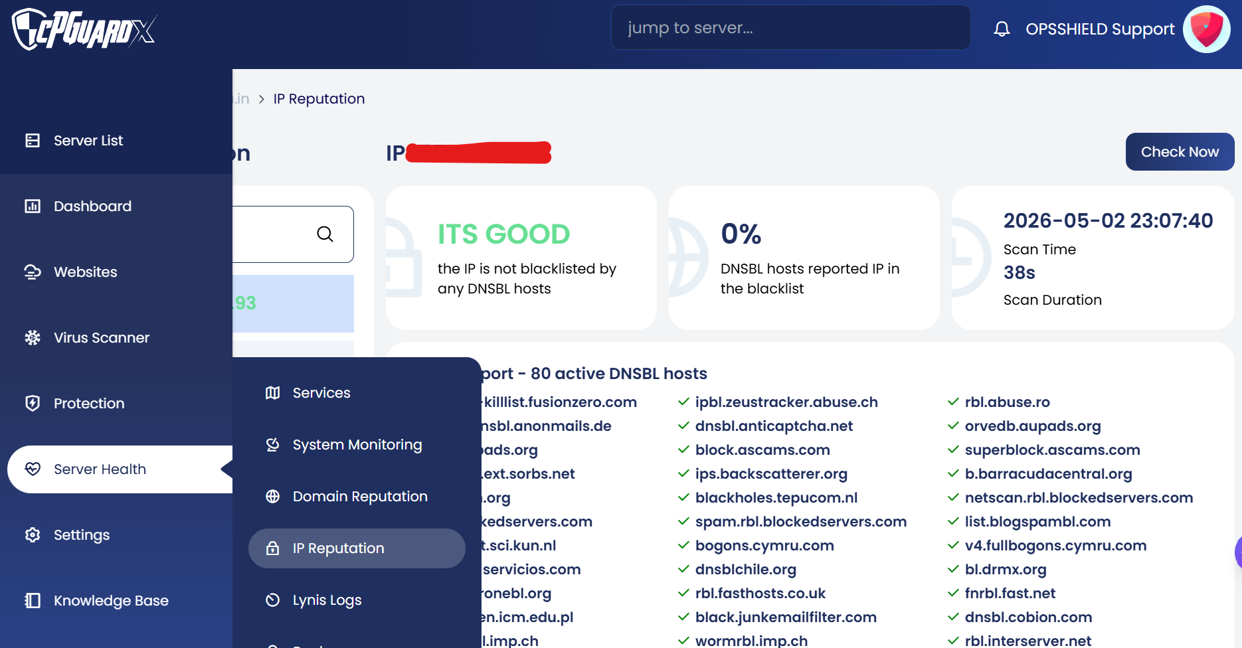The height and width of the screenshot is (648, 1242).
Task: Click checkmark beside bogons.cymru.com
Action: pos(683,545)
